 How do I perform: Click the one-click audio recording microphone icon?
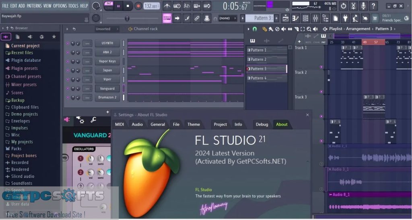point(363,6)
